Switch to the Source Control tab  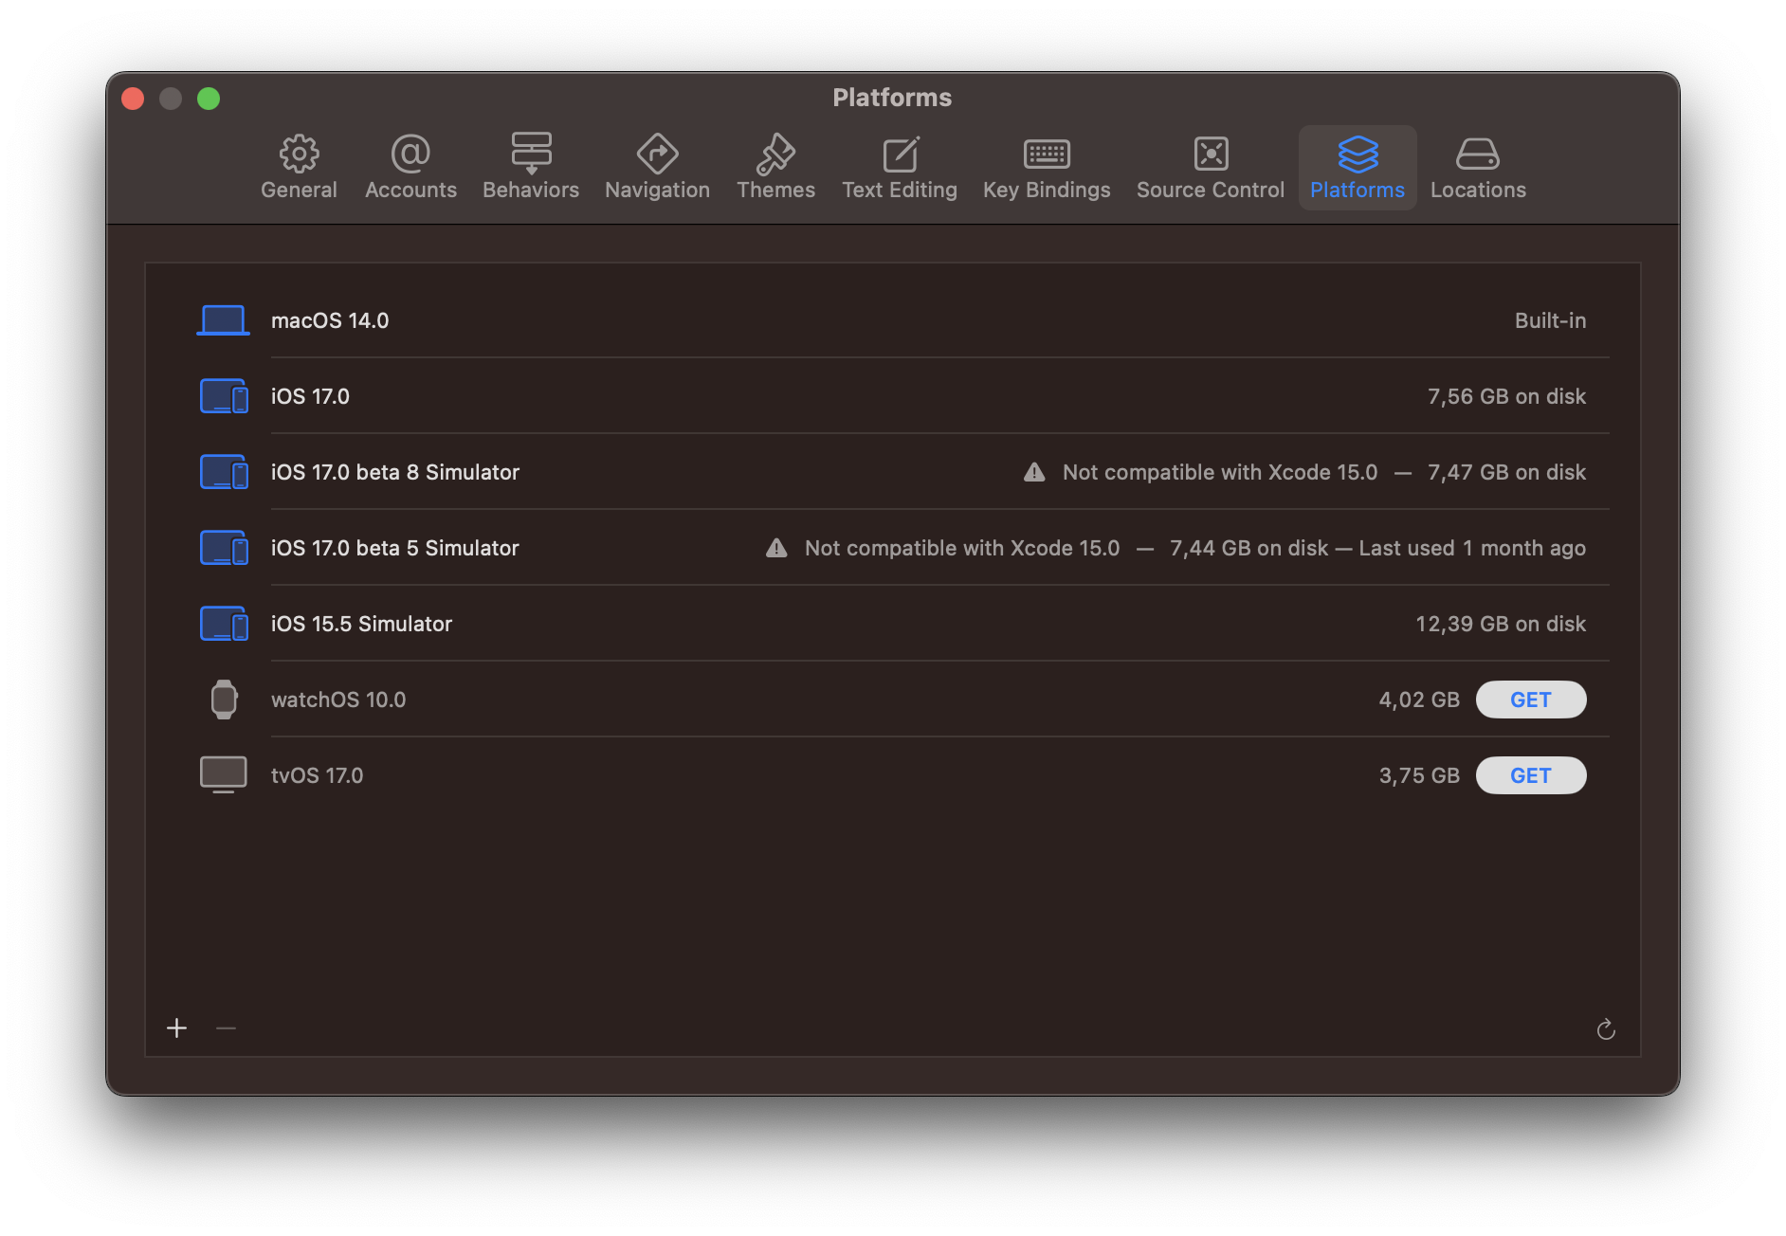(1210, 167)
